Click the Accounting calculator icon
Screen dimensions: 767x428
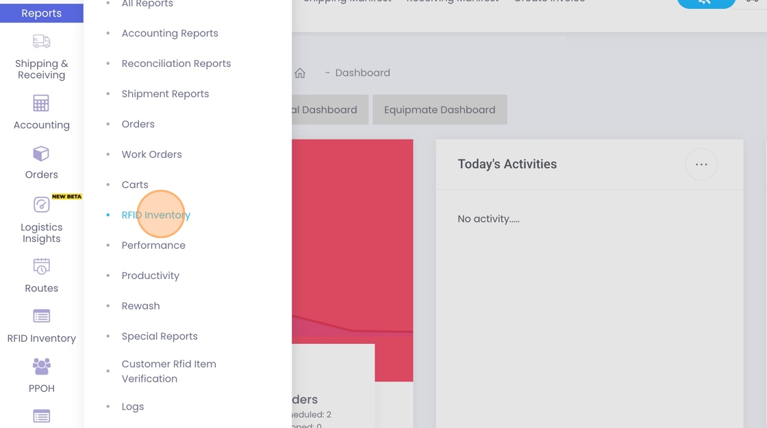(41, 103)
